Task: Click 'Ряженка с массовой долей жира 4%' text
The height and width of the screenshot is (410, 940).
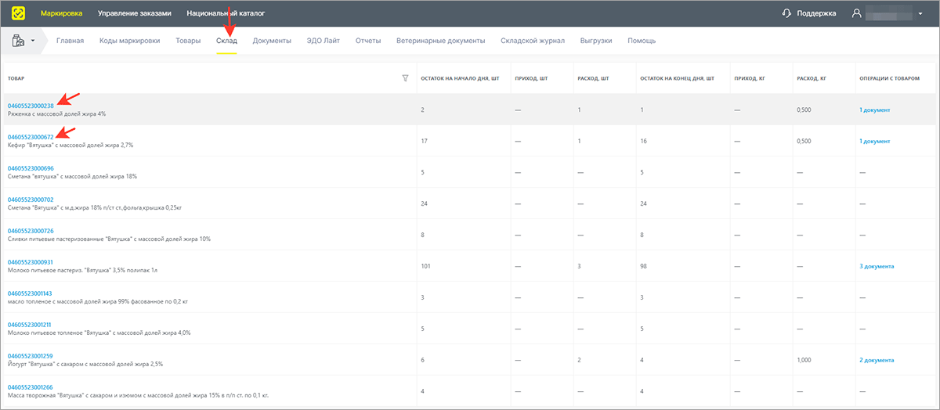Action: 56,114
